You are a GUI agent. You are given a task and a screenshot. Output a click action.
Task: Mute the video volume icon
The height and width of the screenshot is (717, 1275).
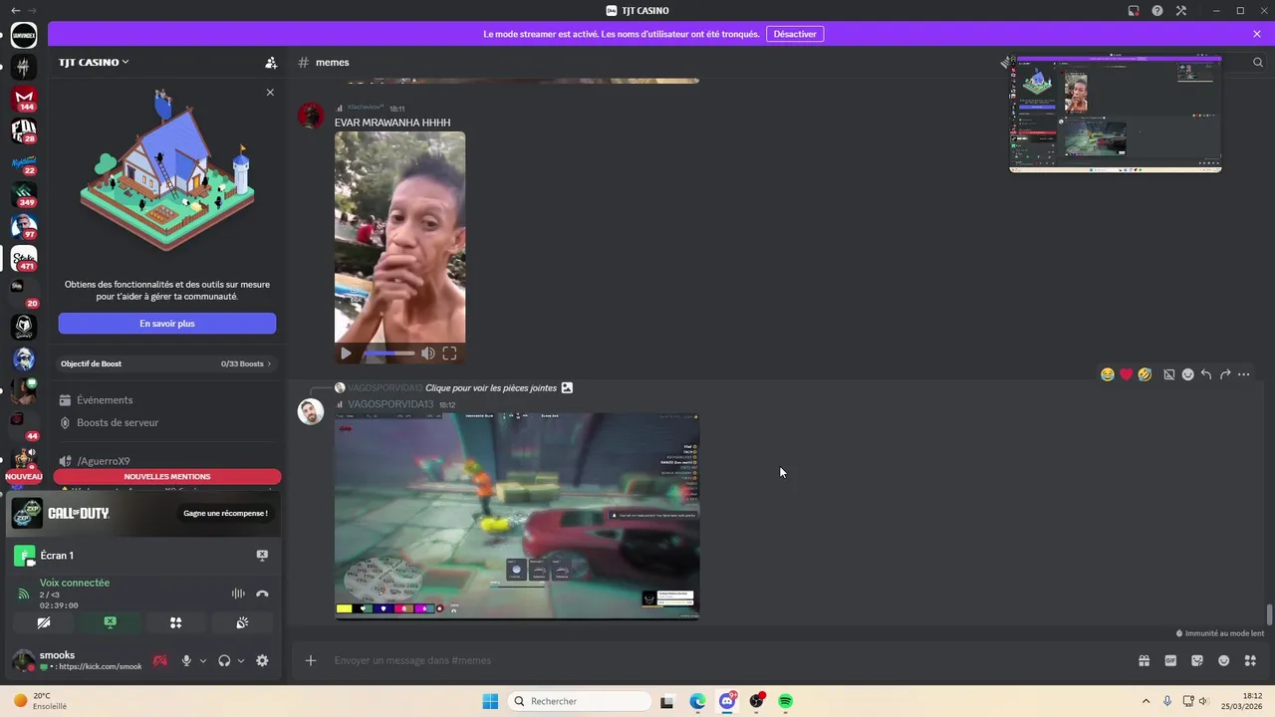[427, 354]
